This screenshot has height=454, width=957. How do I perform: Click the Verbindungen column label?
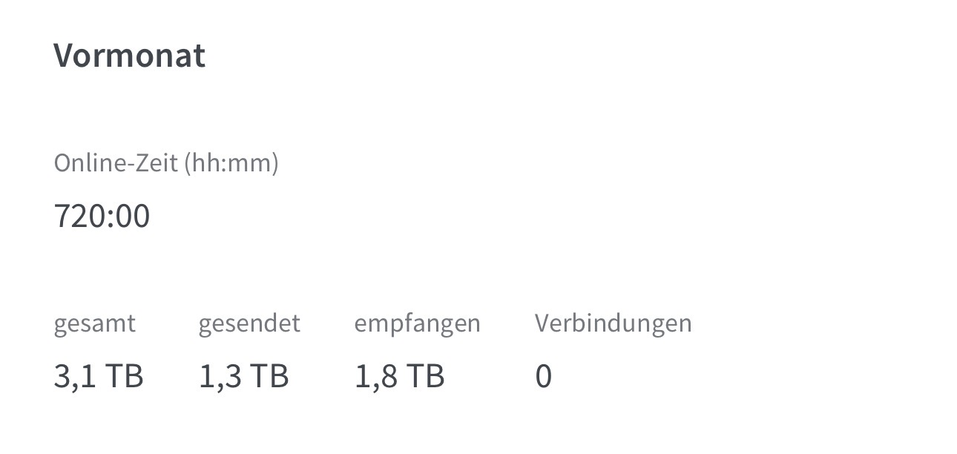614,323
